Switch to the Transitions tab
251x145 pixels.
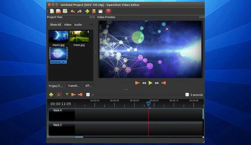(x=74, y=86)
